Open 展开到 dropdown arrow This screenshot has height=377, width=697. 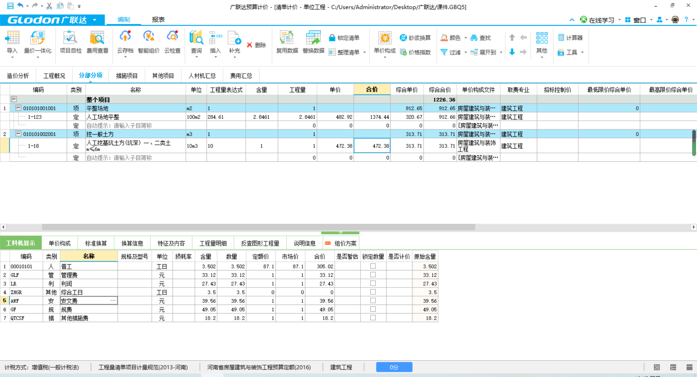click(x=501, y=53)
